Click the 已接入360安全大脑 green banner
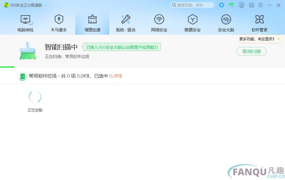The width and height of the screenshot is (285, 180). pyautogui.click(x=122, y=47)
